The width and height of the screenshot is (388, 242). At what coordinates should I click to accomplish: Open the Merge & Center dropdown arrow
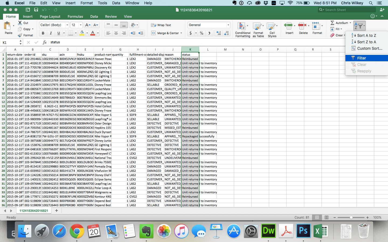click(x=181, y=33)
